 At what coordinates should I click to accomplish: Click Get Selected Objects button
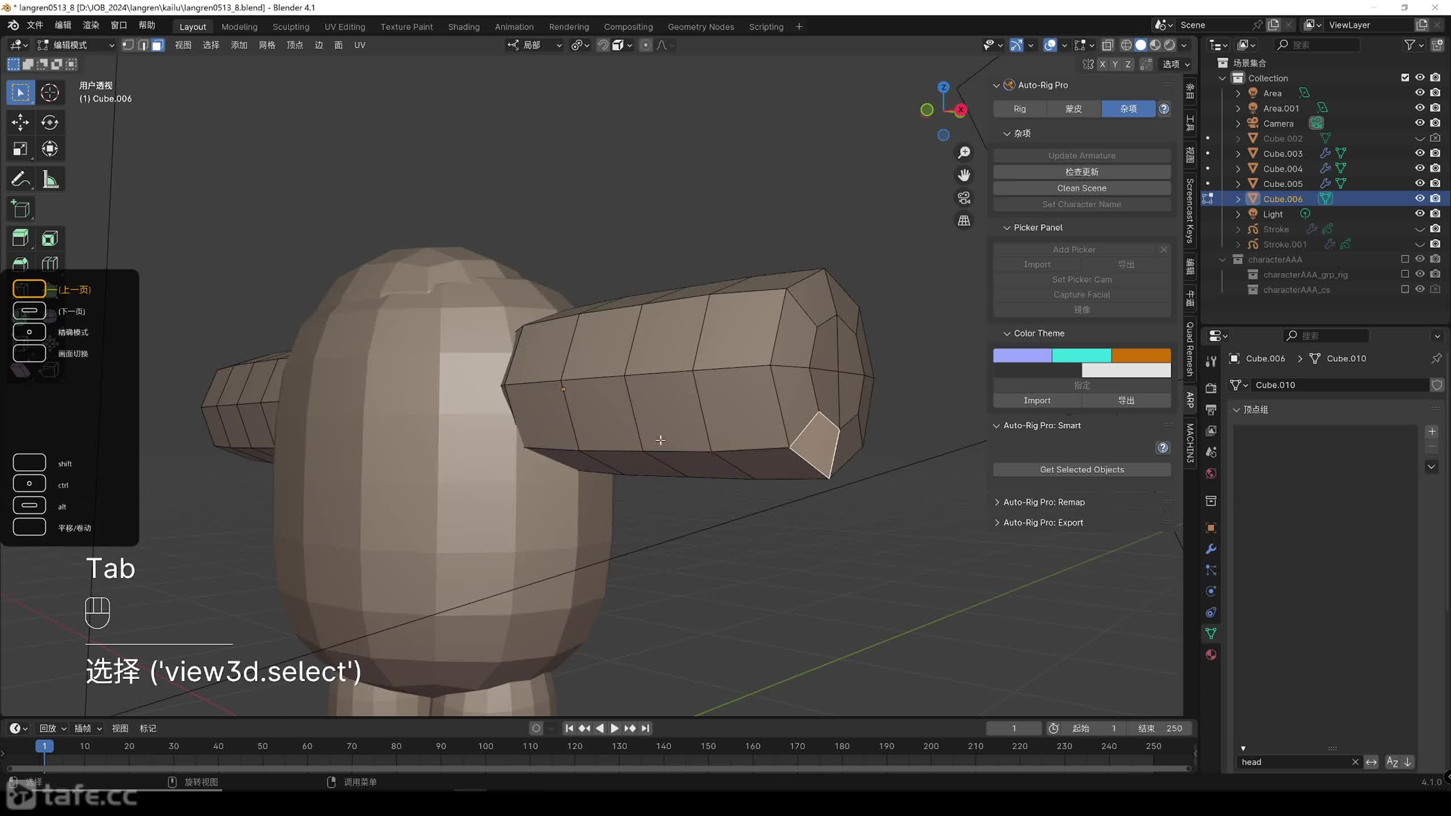click(x=1081, y=470)
